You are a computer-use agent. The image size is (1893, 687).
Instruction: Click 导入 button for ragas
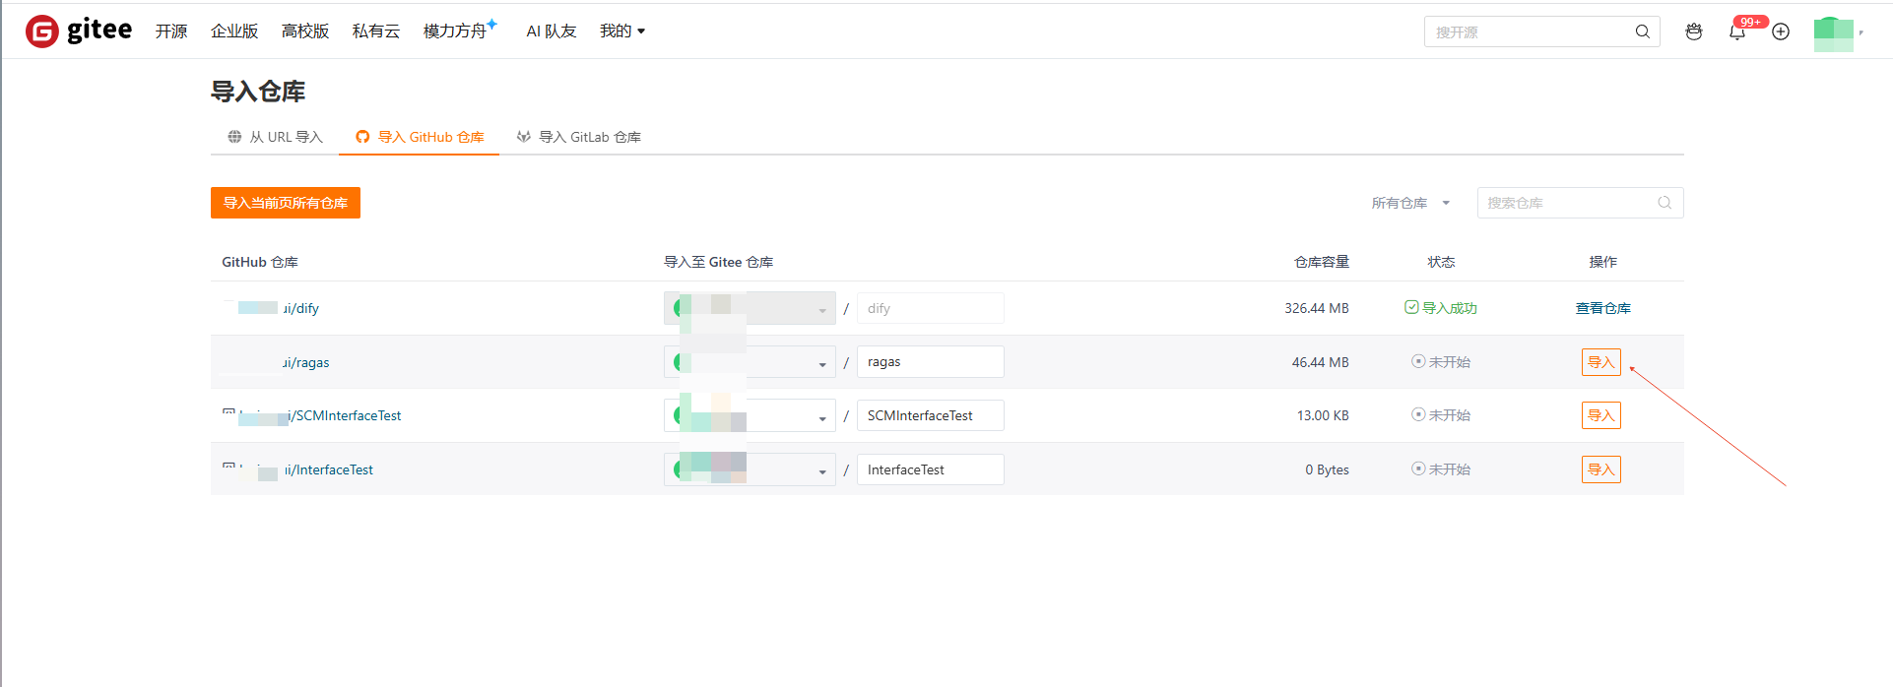click(1601, 362)
